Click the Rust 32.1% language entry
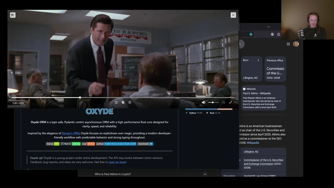The width and height of the screenshot is (334, 188). tap(213, 113)
